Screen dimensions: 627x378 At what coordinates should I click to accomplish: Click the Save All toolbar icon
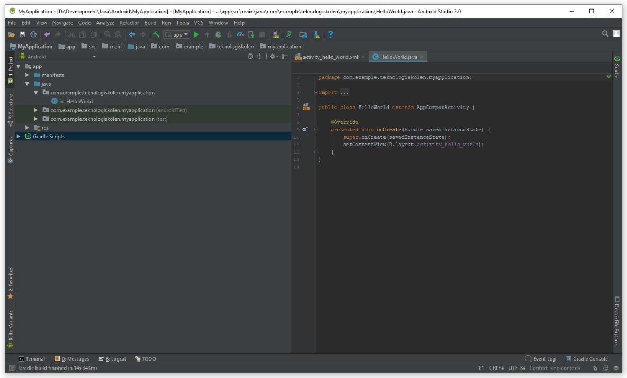[22, 35]
